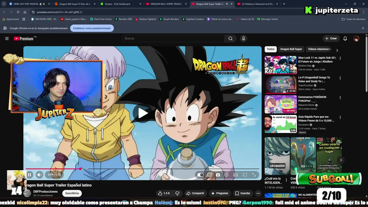Open the Crear upload menu
Image resolution: width=368 pixels, height=207 pixels.
coord(331,39)
